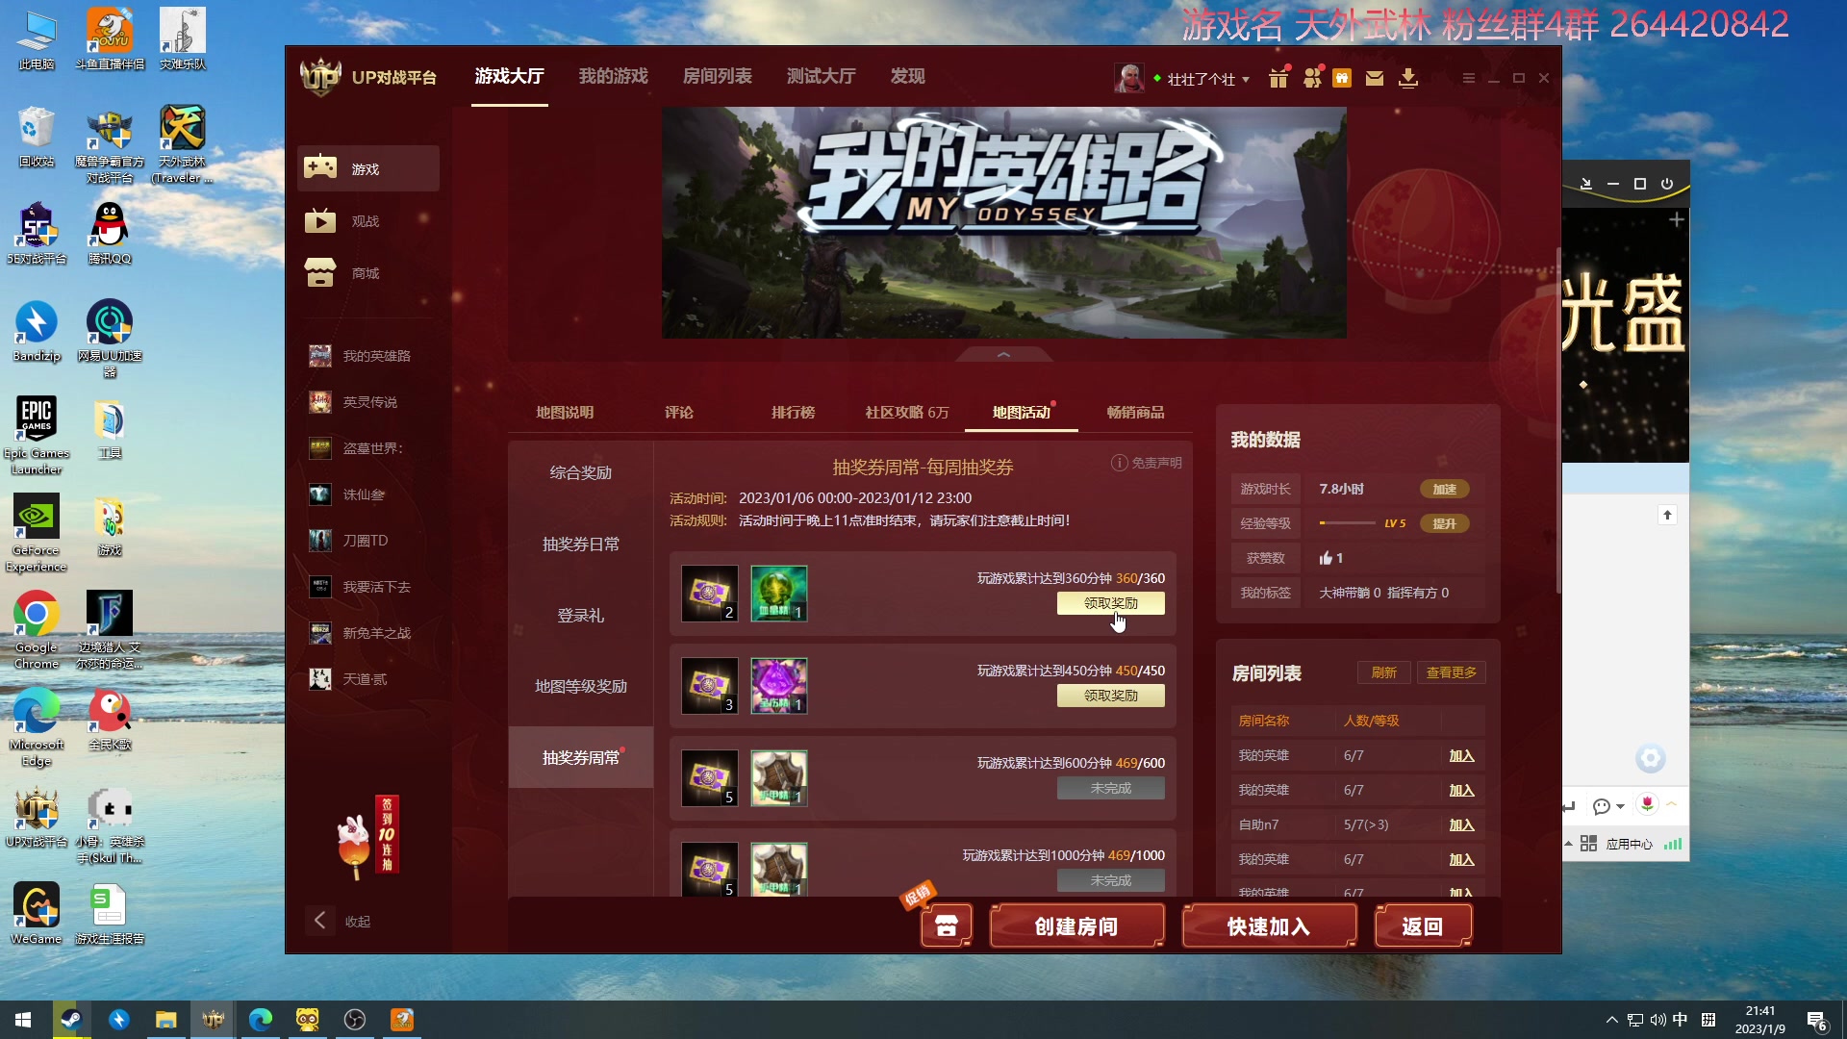This screenshot has width=1847, height=1039.
Task: Open 商城 in left sidebar
Action: [x=368, y=273]
